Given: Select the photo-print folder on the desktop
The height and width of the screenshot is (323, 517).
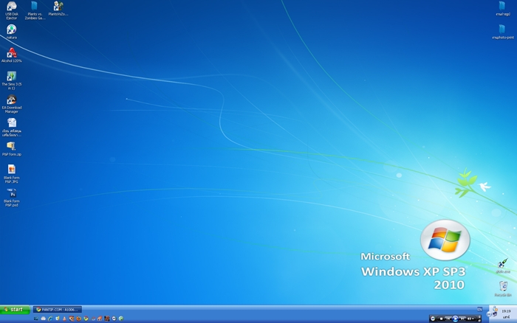Looking at the screenshot, I should tap(502, 32).
